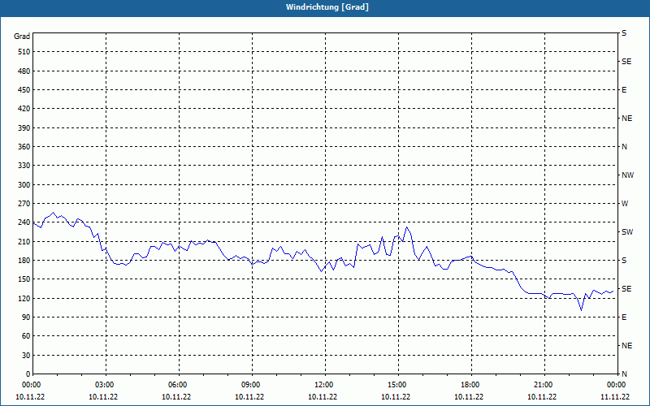650x406 pixels.
Task: Click the SE compass label beside 480 gridline
Action: point(626,62)
